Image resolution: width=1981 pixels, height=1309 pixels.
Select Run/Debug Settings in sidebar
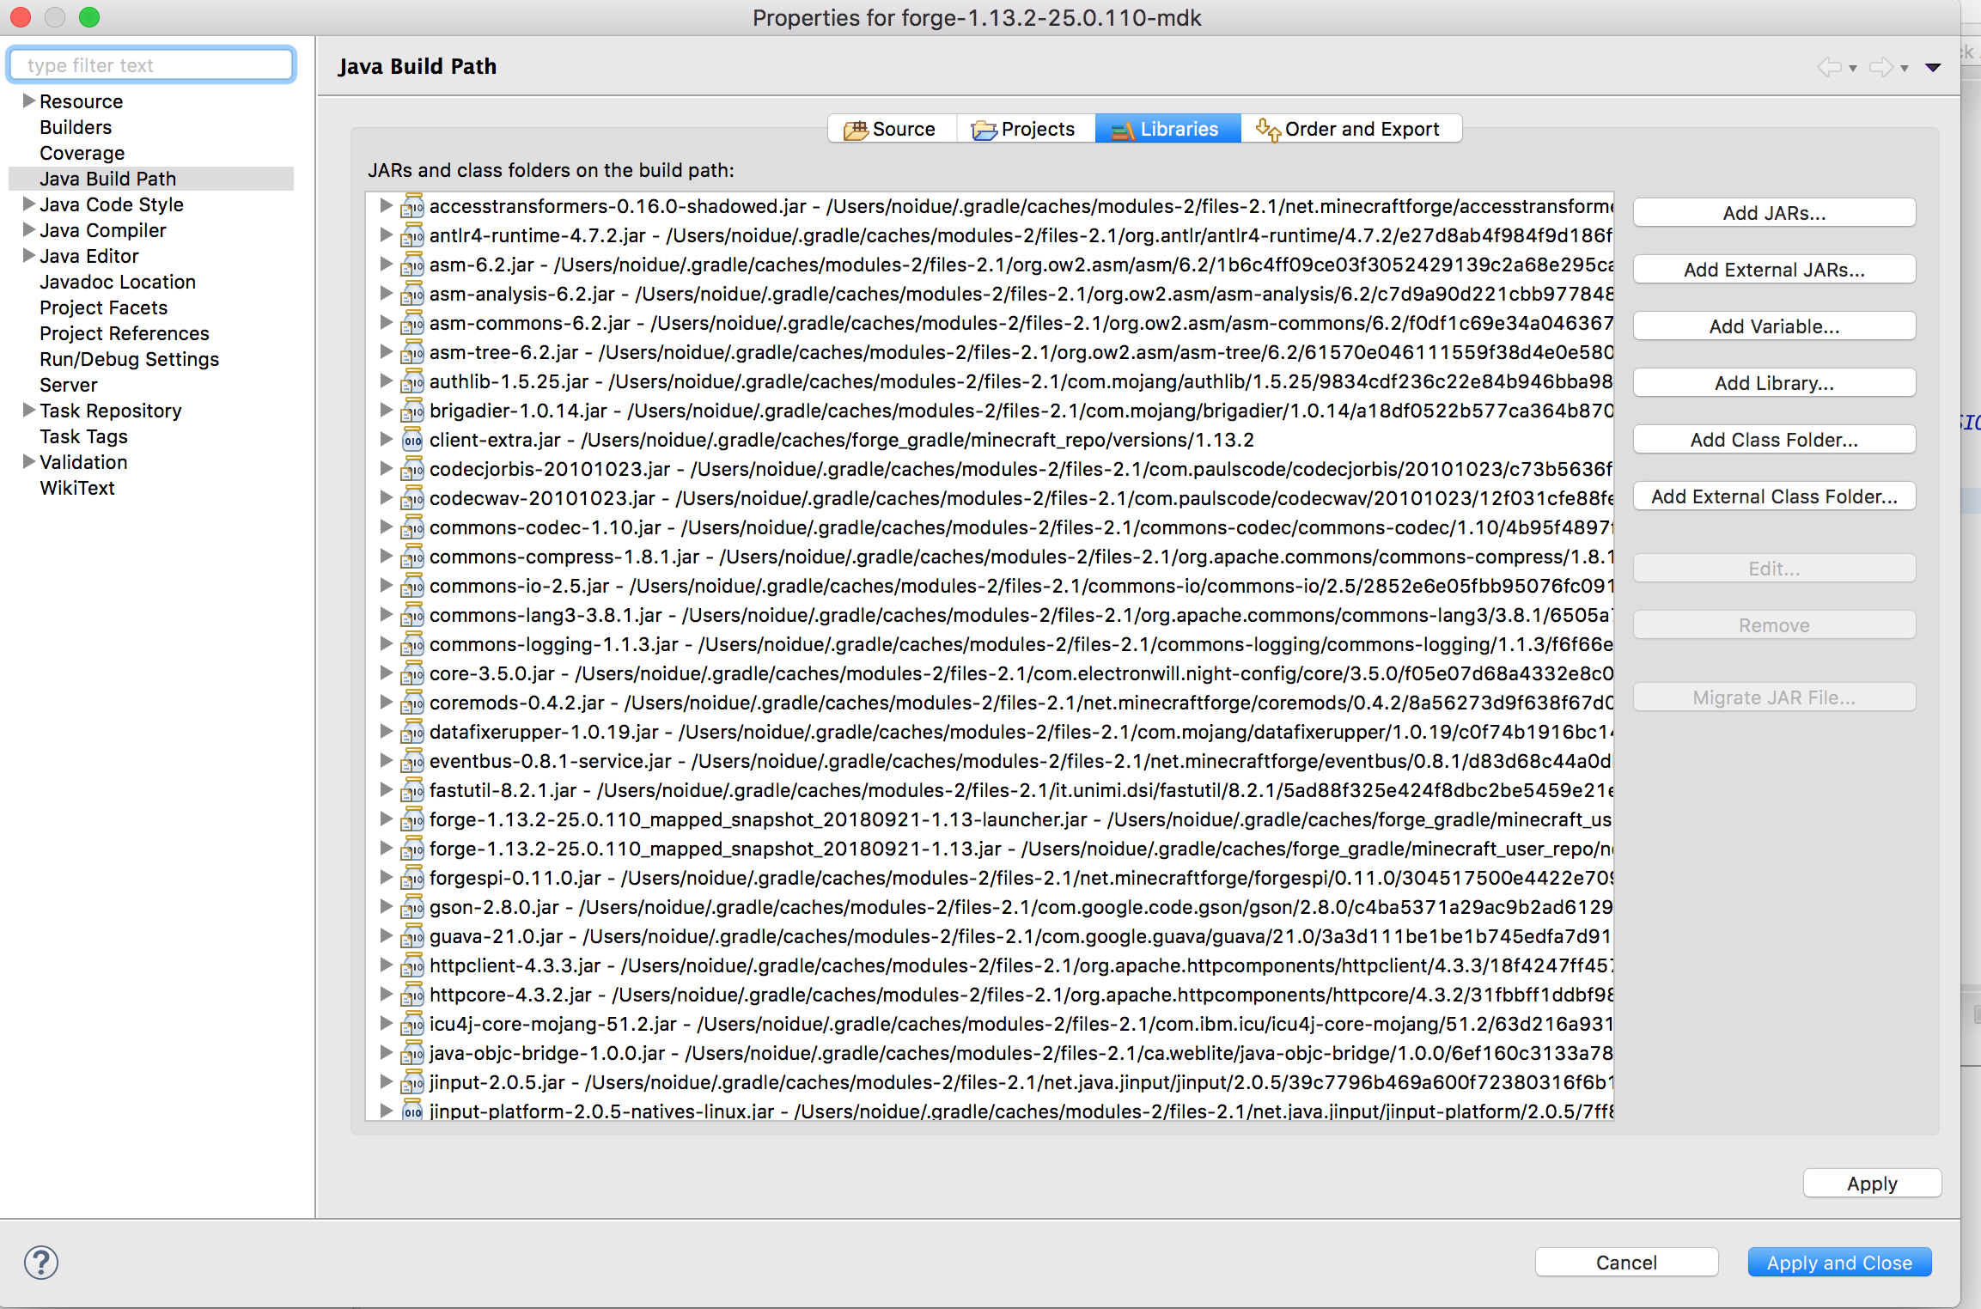tap(129, 359)
